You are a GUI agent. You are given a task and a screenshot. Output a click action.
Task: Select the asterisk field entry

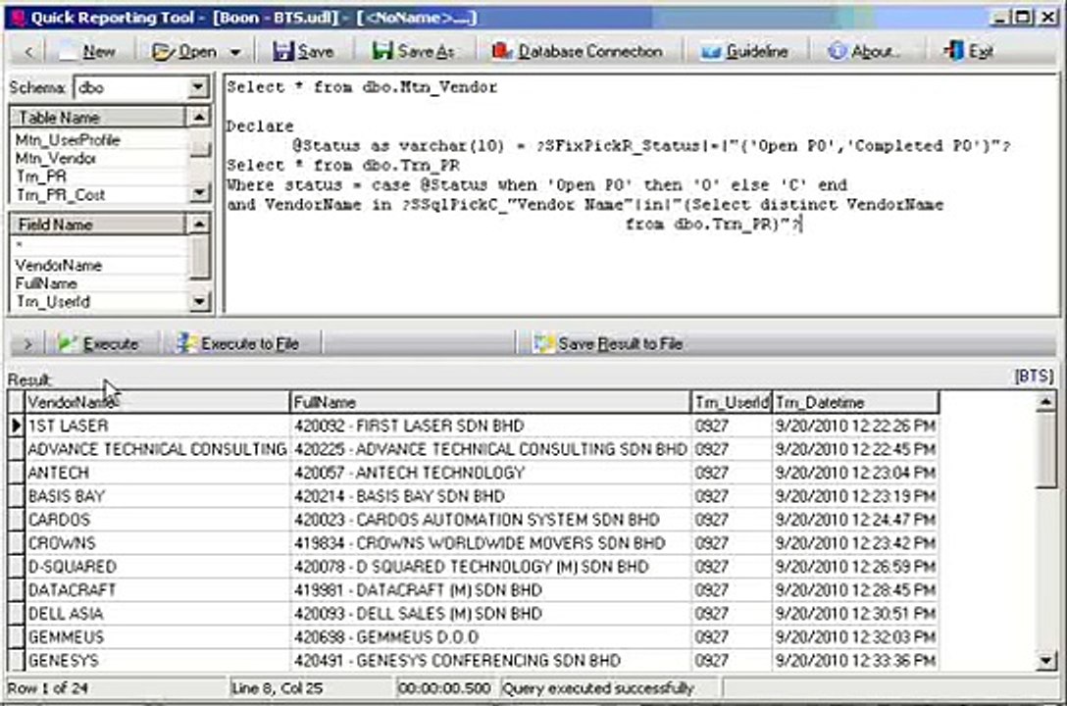pos(19,246)
